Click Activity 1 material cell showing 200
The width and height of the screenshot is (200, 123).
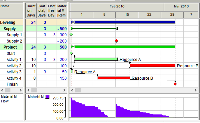(62, 59)
